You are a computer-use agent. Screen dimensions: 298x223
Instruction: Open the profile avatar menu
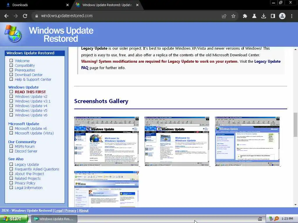282,16
